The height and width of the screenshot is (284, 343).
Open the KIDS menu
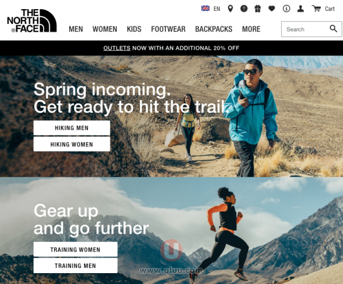(x=134, y=29)
